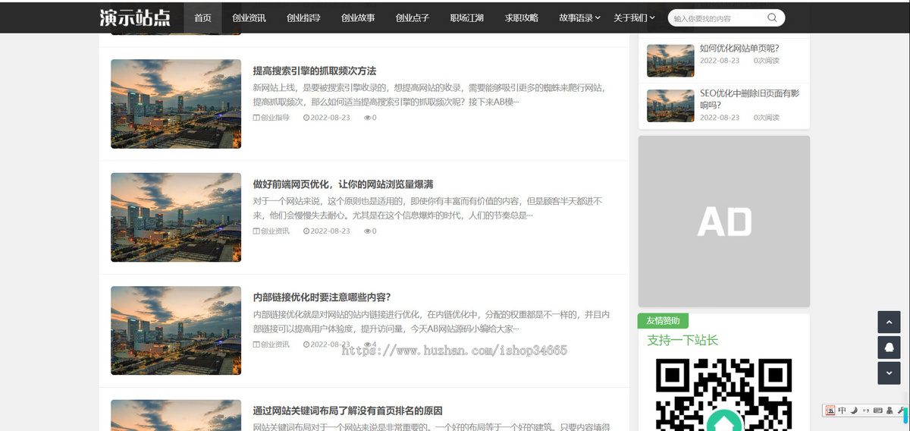Click the go-to-bottom arrow button

889,373
